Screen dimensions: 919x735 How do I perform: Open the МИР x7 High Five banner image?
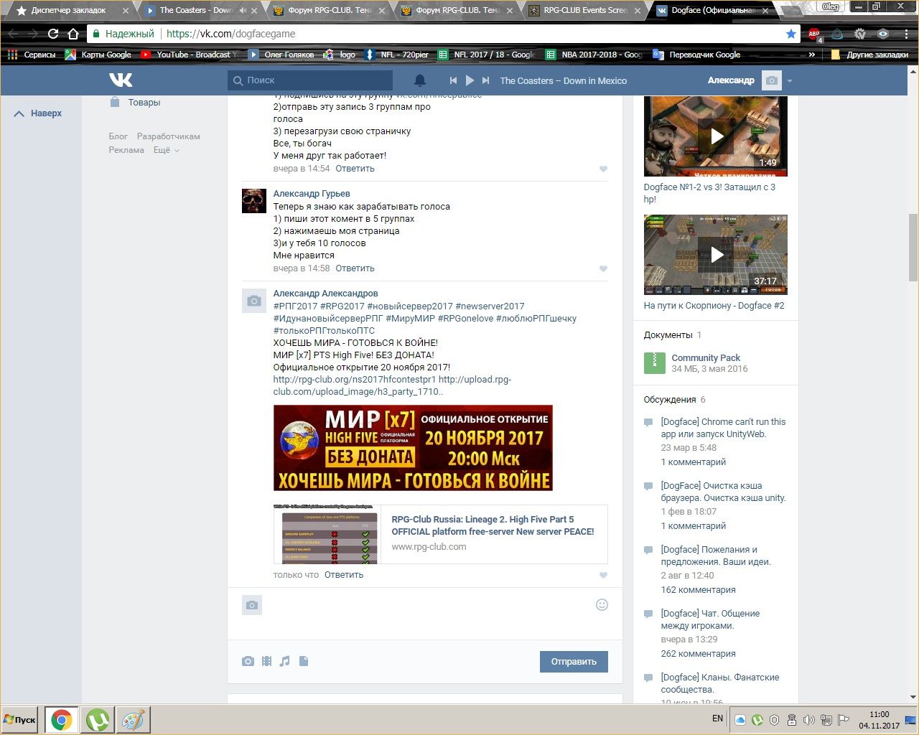(413, 448)
